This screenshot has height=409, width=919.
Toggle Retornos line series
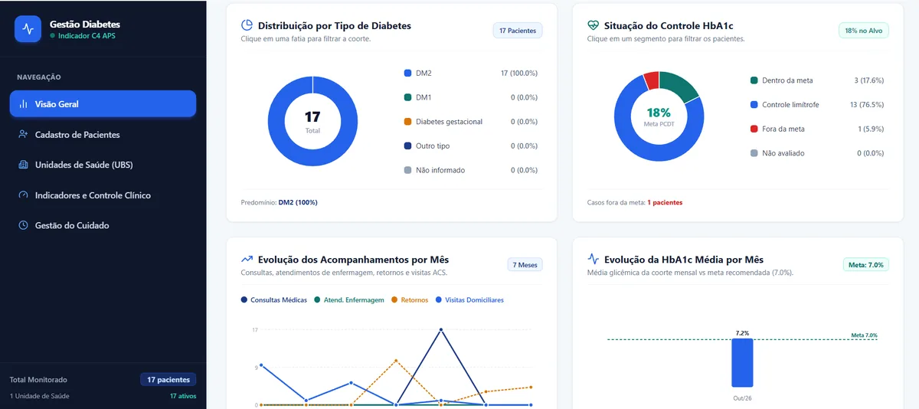click(x=410, y=300)
